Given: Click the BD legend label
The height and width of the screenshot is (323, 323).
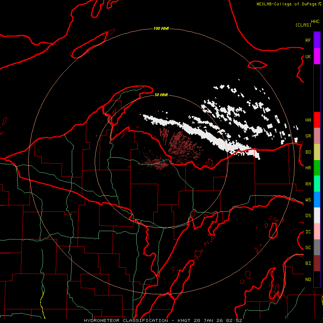Looking at the screenshot, I should pyautogui.click(x=308, y=152).
